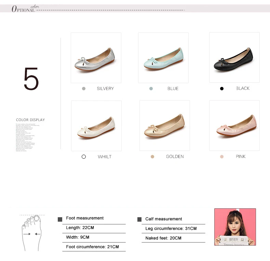Screen dimensions: 270x261
Task: Click the white shoe thumbnail
Action: tap(96, 126)
